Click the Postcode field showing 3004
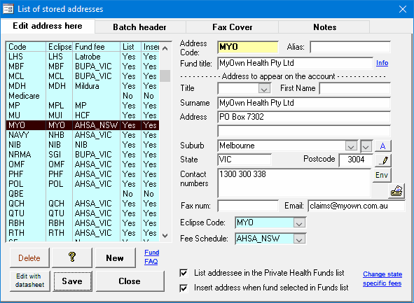Screen dimensions: 414x303 356,160
